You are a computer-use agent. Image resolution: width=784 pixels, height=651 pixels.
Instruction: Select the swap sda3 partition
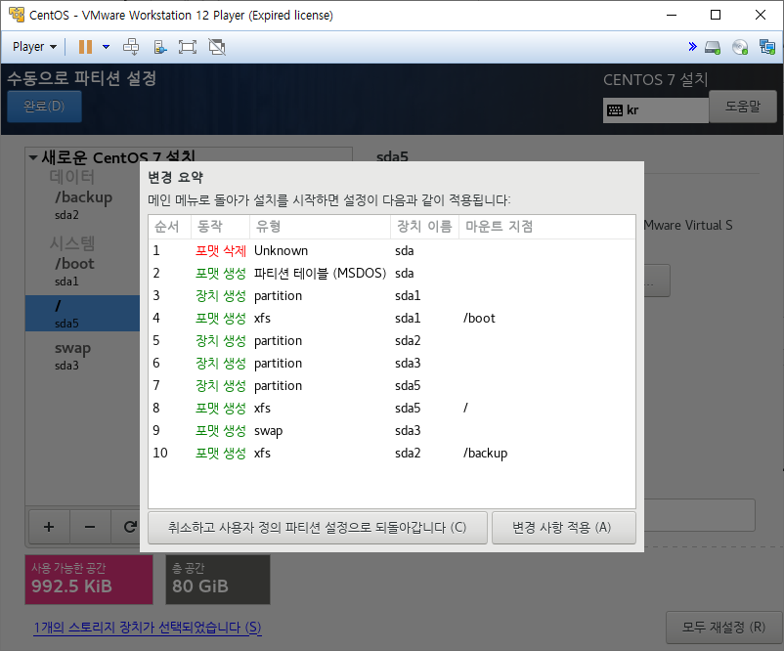click(83, 356)
